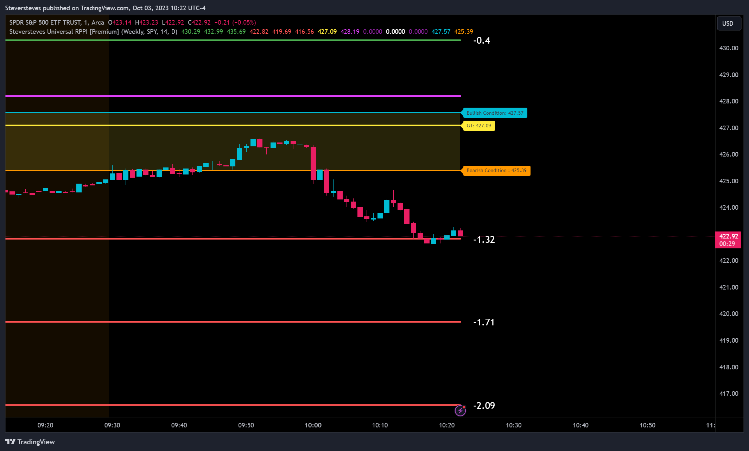Image resolution: width=749 pixels, height=451 pixels.
Task: Click the yellow 427.09 indicator value
Action: 327,32
